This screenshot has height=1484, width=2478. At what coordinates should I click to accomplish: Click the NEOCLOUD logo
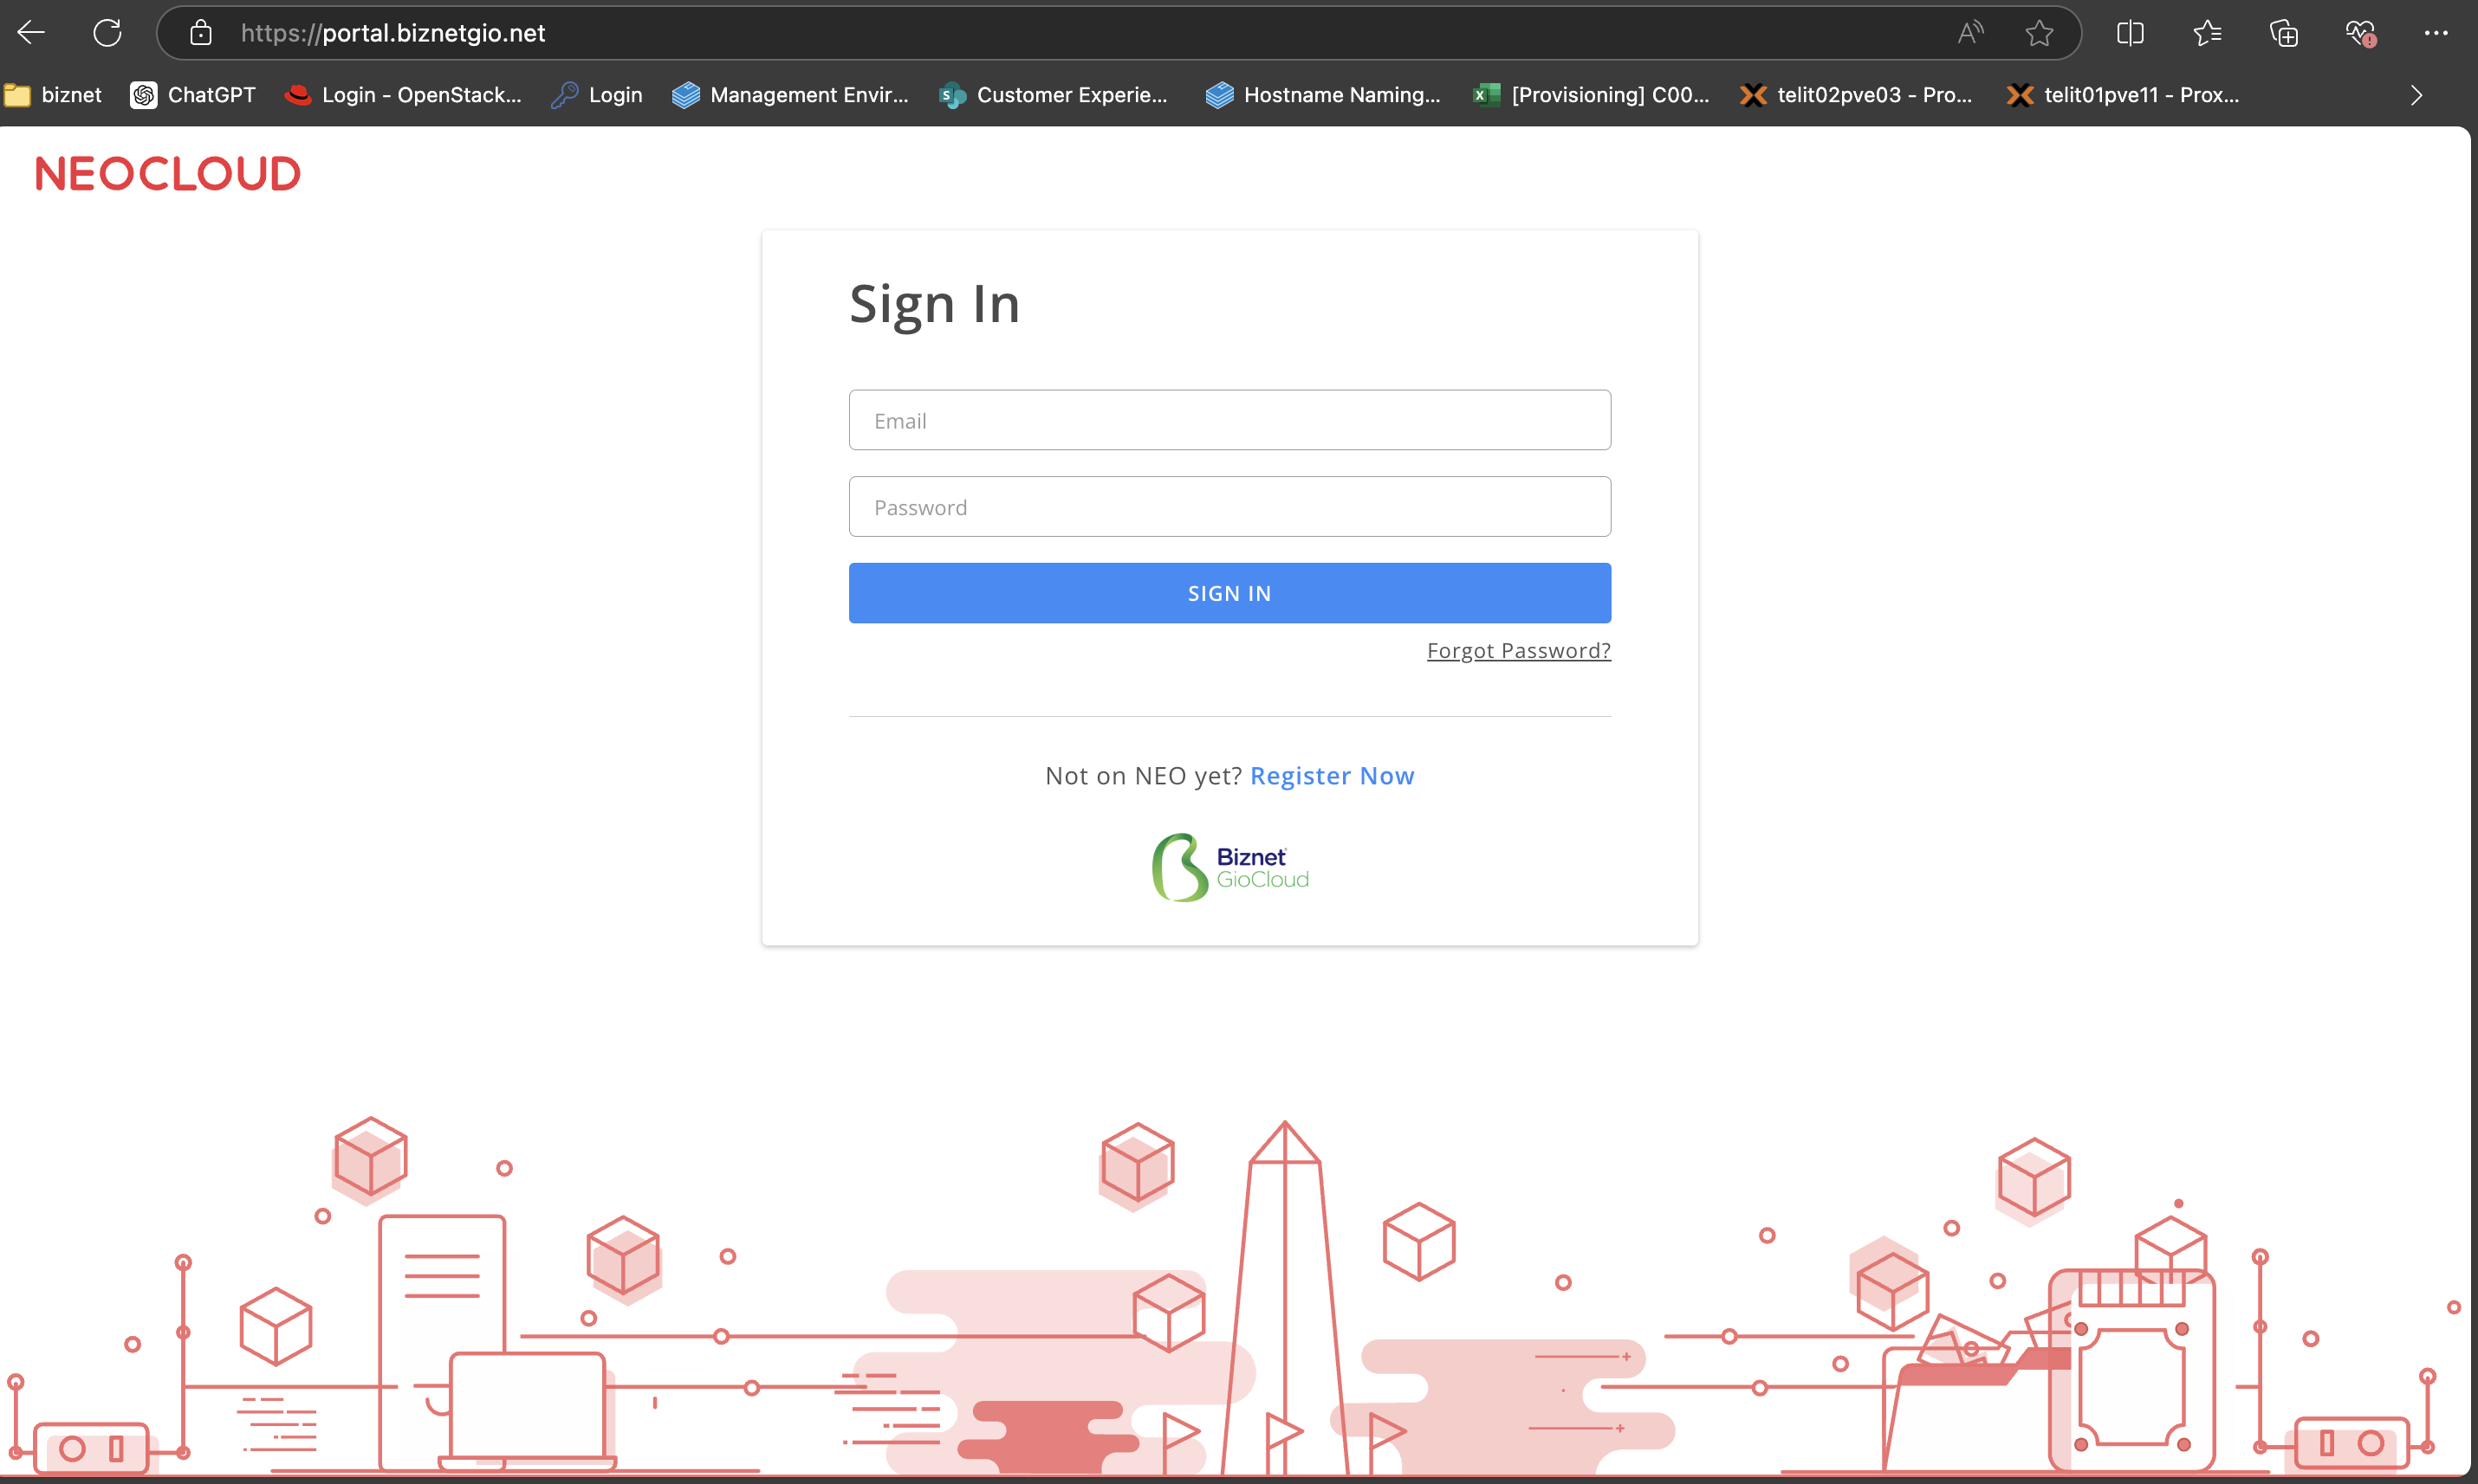pos(168,174)
